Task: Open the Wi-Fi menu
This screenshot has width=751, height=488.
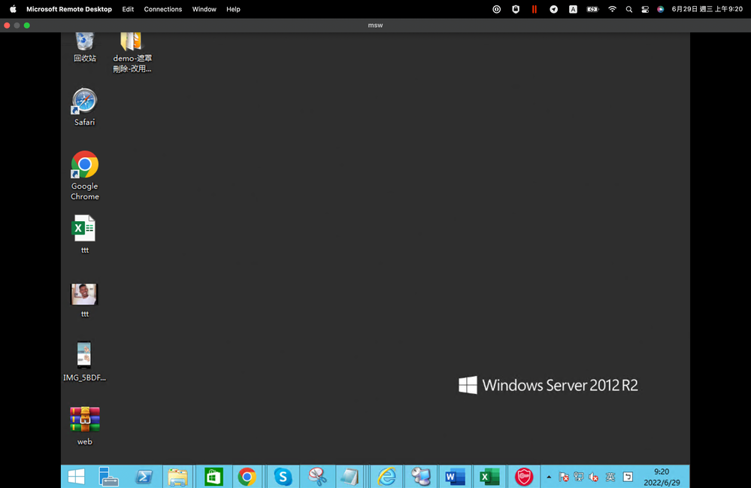Action: [x=612, y=9]
